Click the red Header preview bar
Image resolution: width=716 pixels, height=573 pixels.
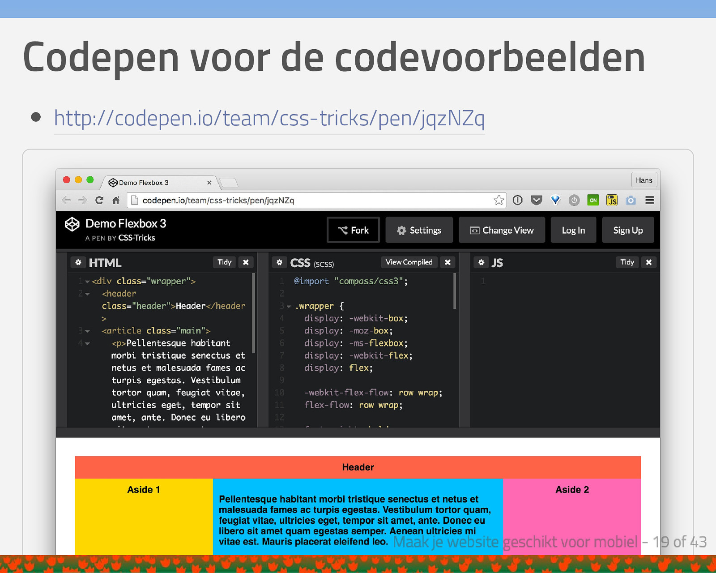point(358,467)
